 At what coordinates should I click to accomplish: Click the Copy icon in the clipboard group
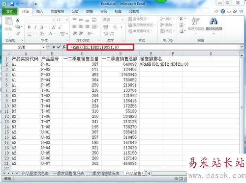18,26
